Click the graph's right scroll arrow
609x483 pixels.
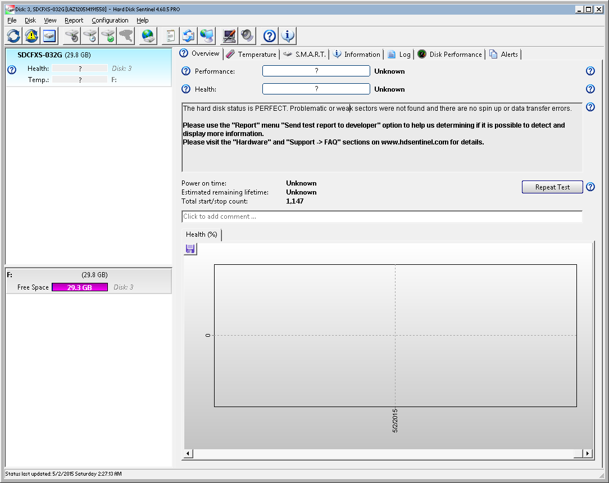(x=588, y=454)
